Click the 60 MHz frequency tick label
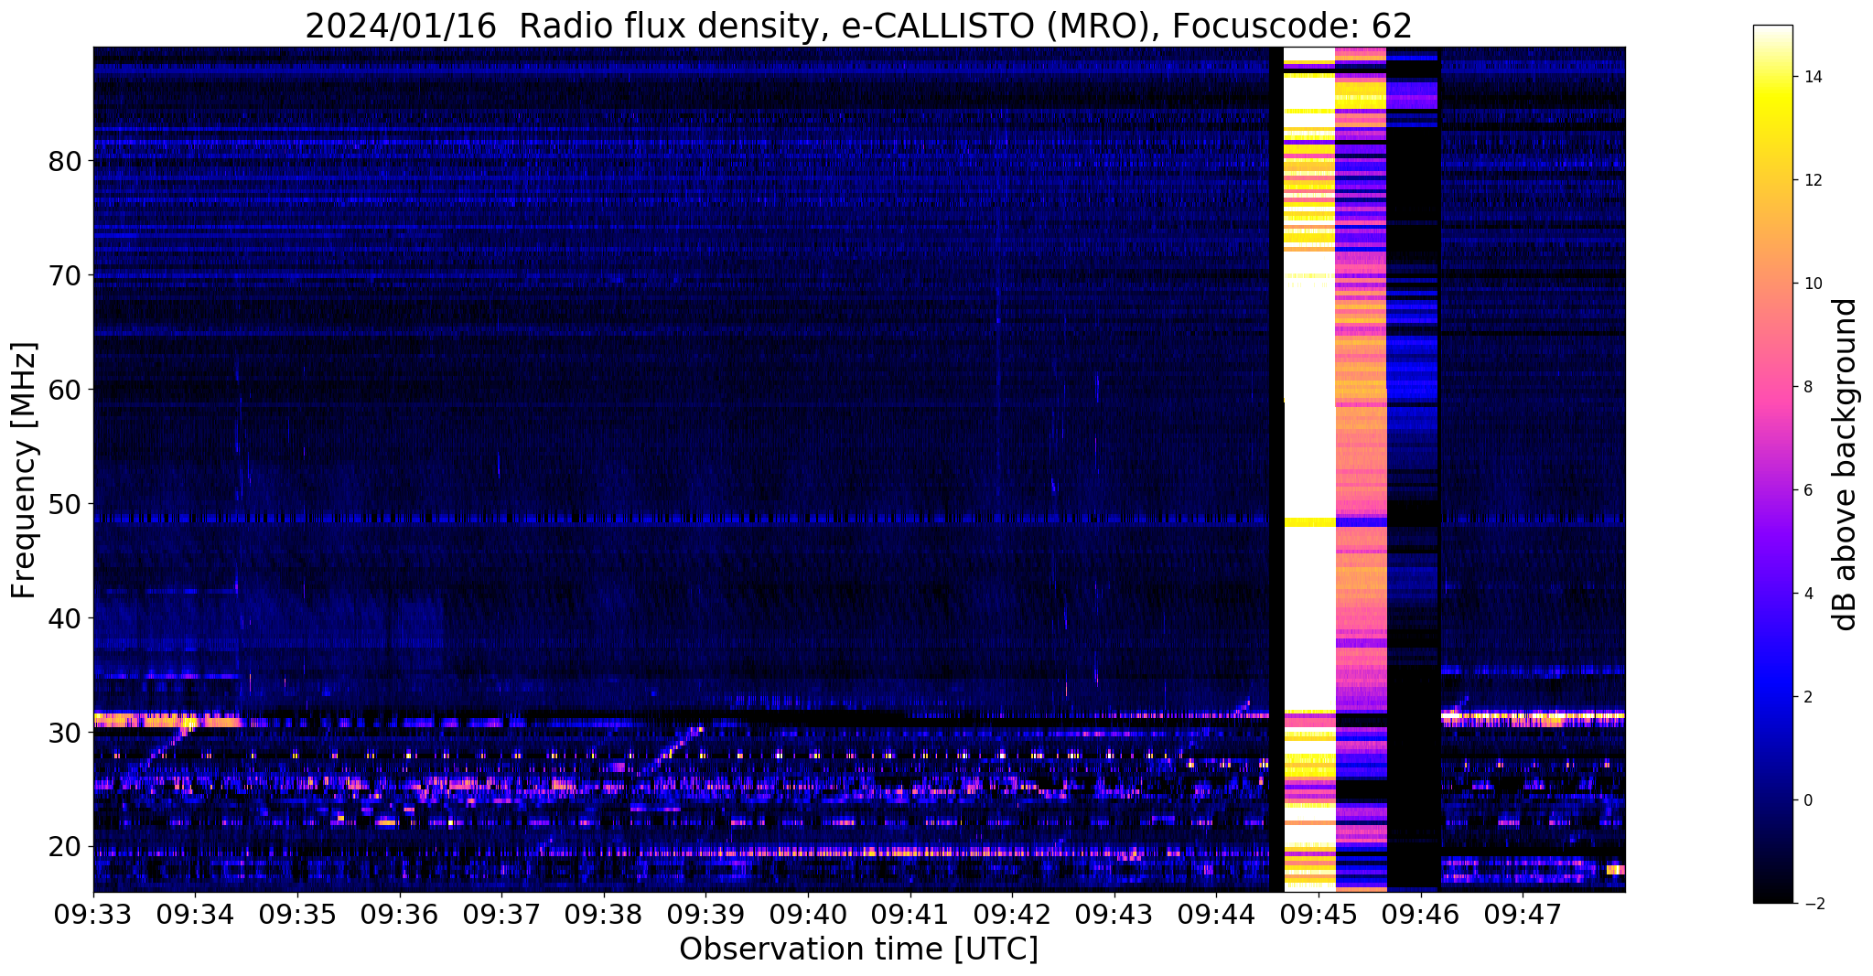The width and height of the screenshot is (1873, 976). (64, 390)
